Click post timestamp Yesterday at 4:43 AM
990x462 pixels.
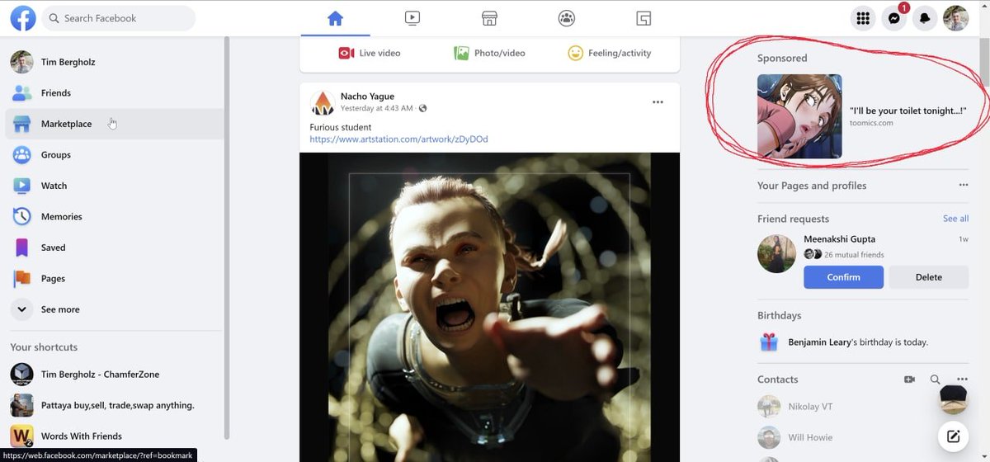pyautogui.click(x=378, y=108)
